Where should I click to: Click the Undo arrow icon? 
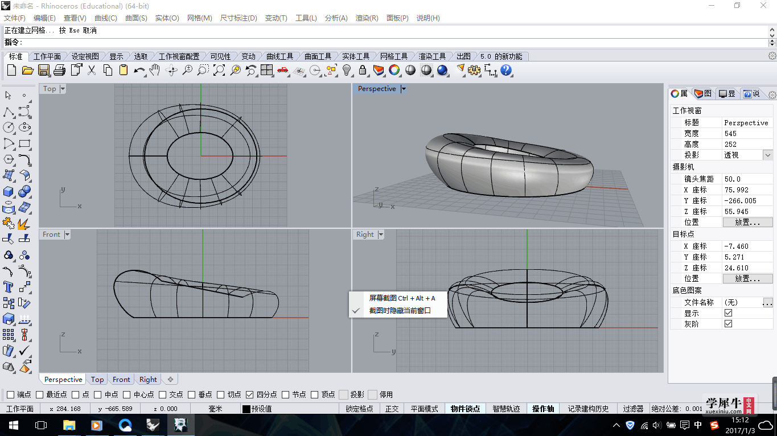[x=139, y=71]
